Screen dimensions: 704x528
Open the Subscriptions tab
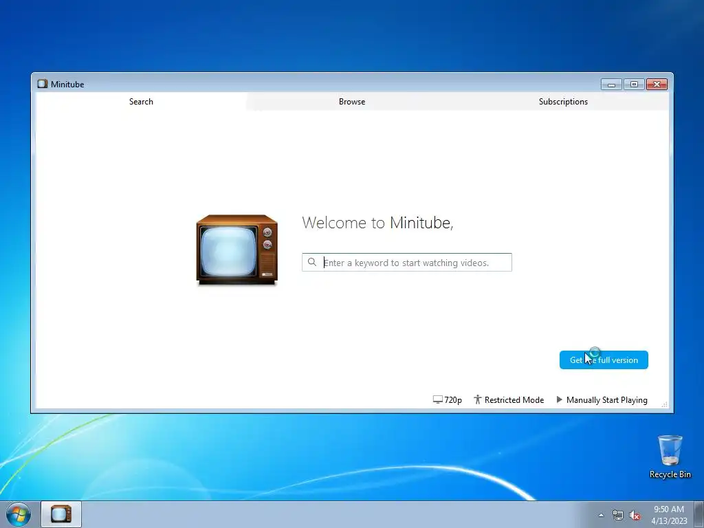click(x=563, y=102)
